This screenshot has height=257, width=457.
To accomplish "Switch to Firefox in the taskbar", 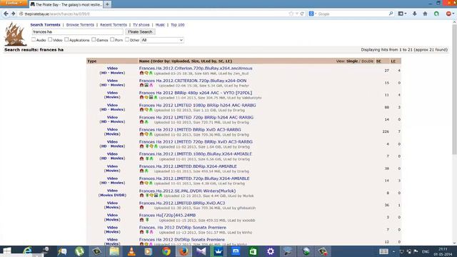I will [x=184, y=251].
